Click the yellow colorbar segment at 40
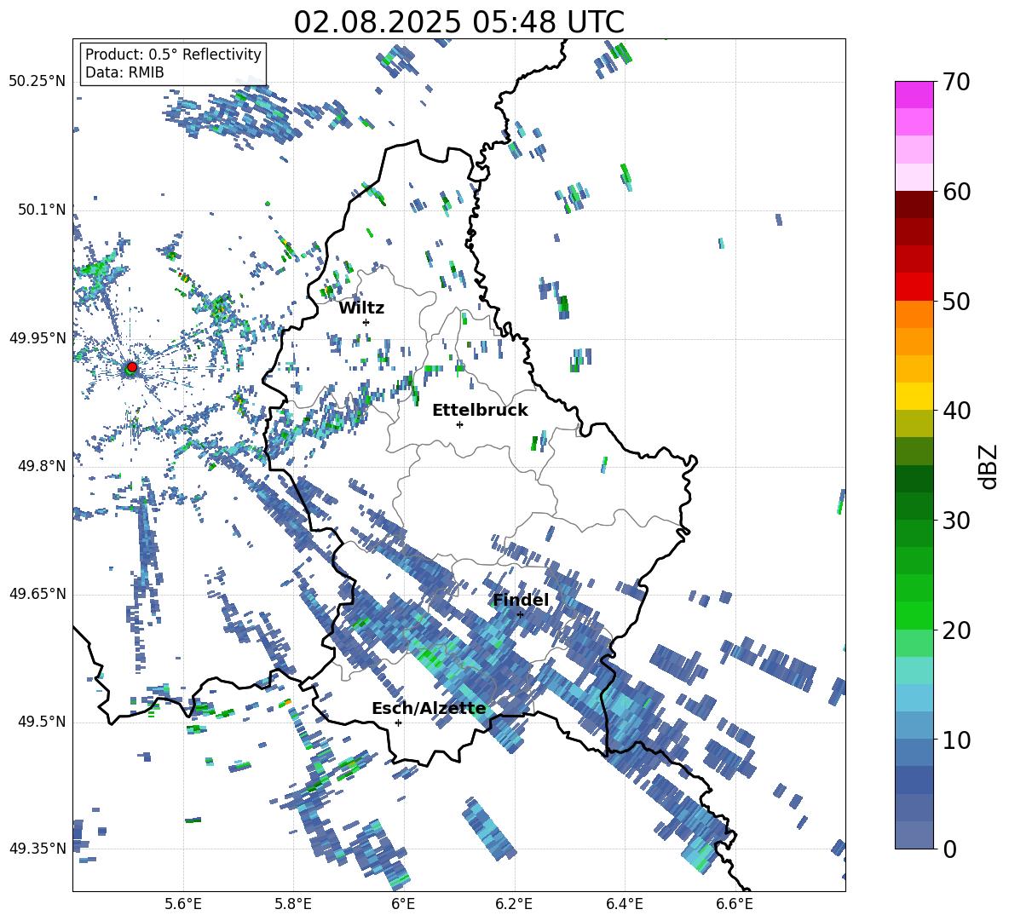The width and height of the screenshot is (1009, 921). point(914,396)
